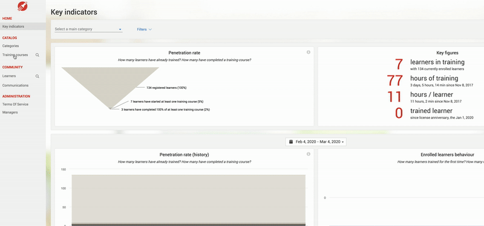484x226 pixels.
Task: Open Terms Of Service page
Action: click(16, 104)
